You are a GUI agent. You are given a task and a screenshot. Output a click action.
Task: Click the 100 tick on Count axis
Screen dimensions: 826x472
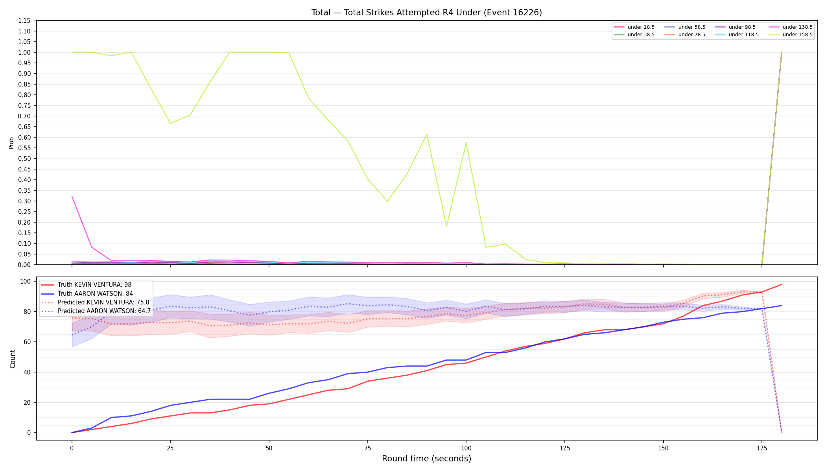pos(26,281)
